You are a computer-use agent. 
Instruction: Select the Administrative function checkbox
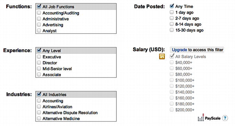pos(39,19)
